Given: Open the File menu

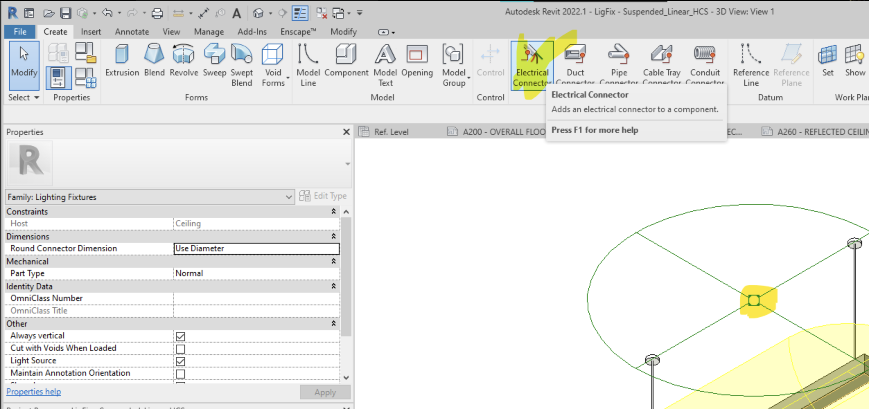Looking at the screenshot, I should click(20, 31).
